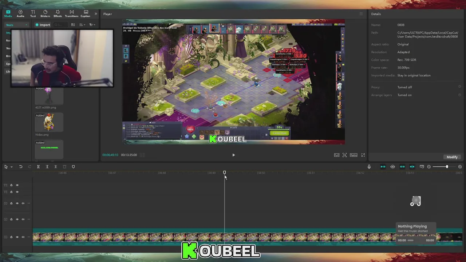Hide the main video track with clip
The image size is (466, 262).
point(17,237)
